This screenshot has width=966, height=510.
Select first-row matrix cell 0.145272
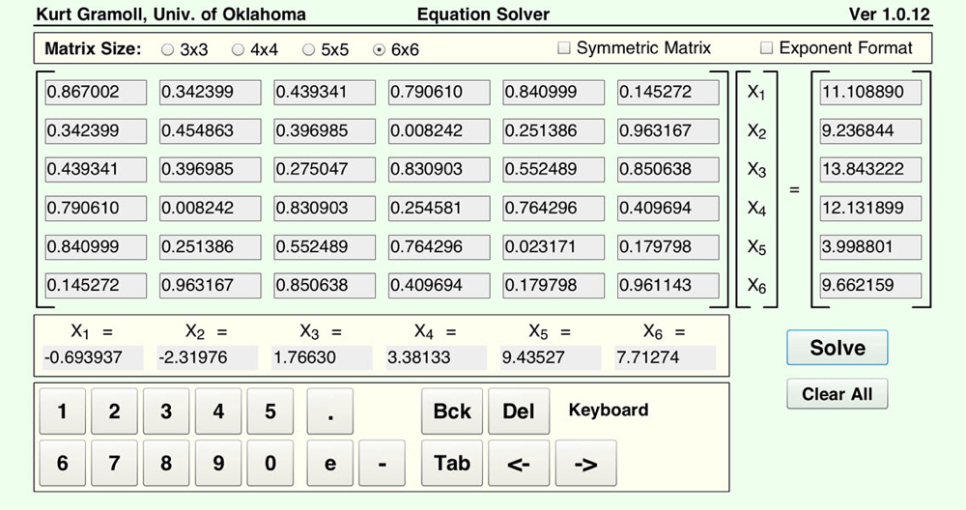(x=668, y=93)
